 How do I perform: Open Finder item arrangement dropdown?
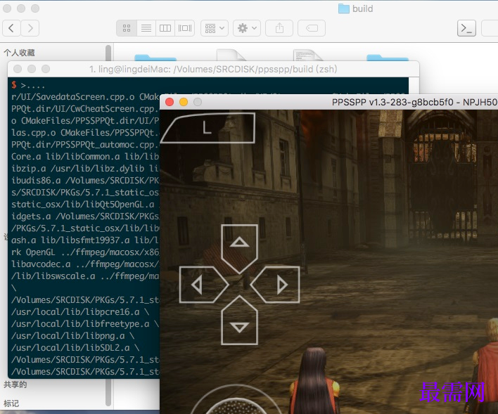click(215, 28)
